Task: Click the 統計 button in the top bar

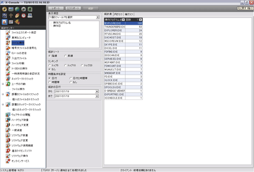Action: tap(91, 8)
